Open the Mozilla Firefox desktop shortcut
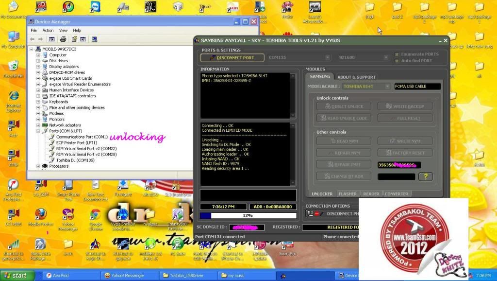497x281 pixels. pos(41,214)
